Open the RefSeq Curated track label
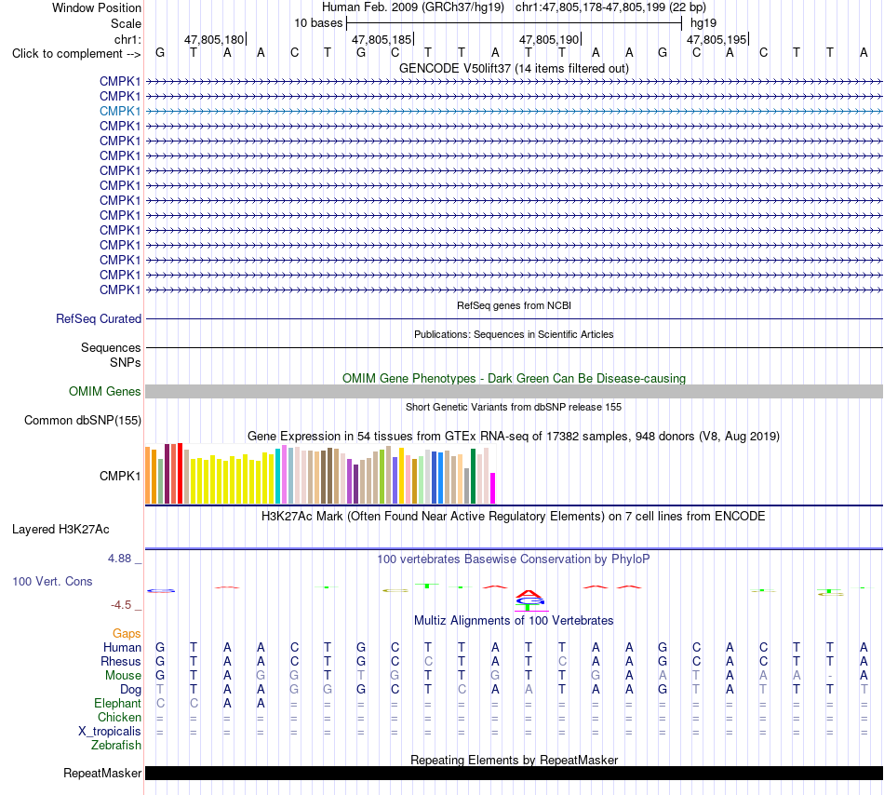The width and height of the screenshot is (884, 795). pyautogui.click(x=99, y=318)
